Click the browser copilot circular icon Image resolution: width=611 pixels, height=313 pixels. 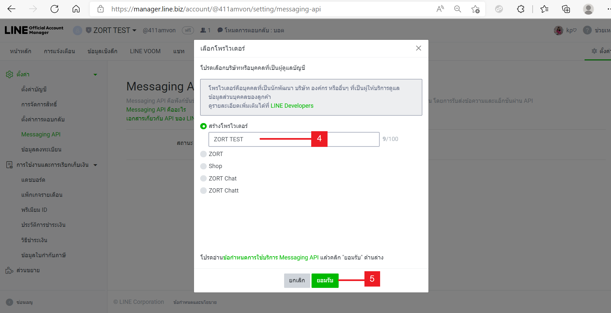499,9
